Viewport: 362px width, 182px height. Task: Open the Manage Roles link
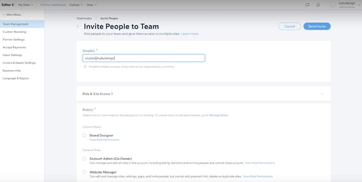pyautogui.click(x=218, y=115)
